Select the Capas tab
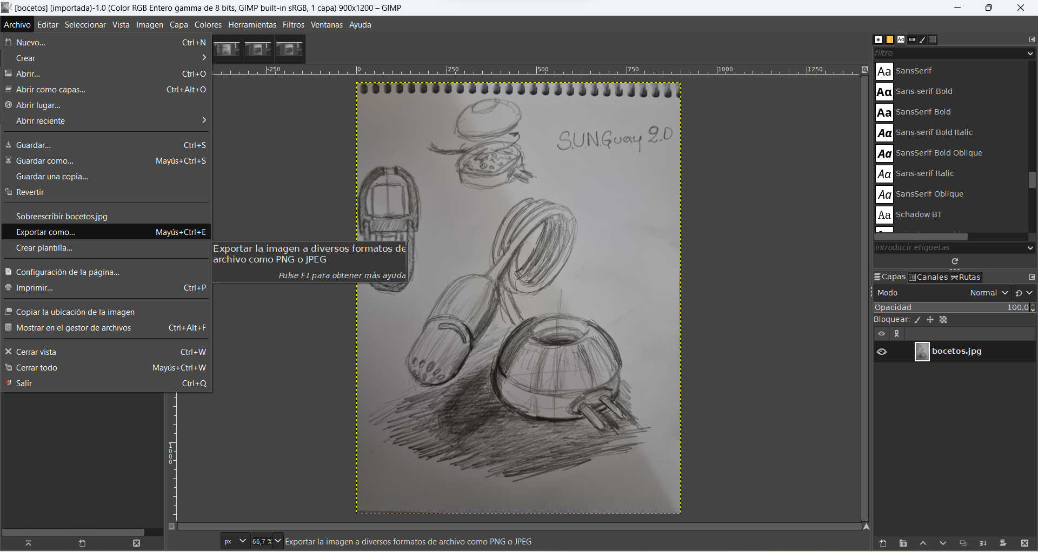This screenshot has height=552, width=1038. tap(890, 277)
